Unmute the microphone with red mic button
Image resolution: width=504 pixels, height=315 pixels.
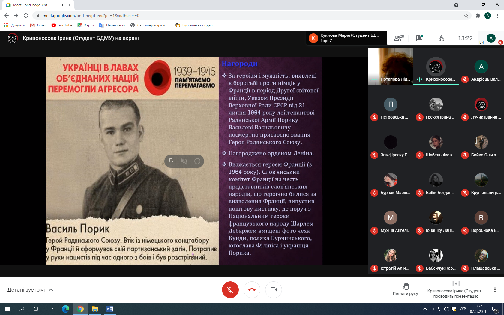click(230, 290)
